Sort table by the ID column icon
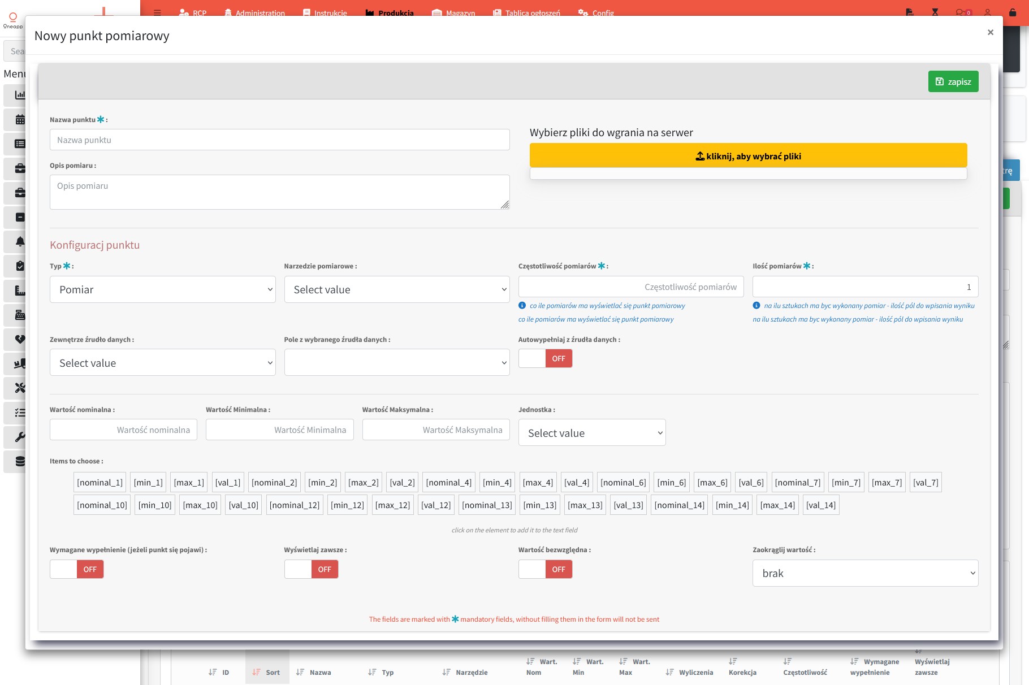 (213, 672)
